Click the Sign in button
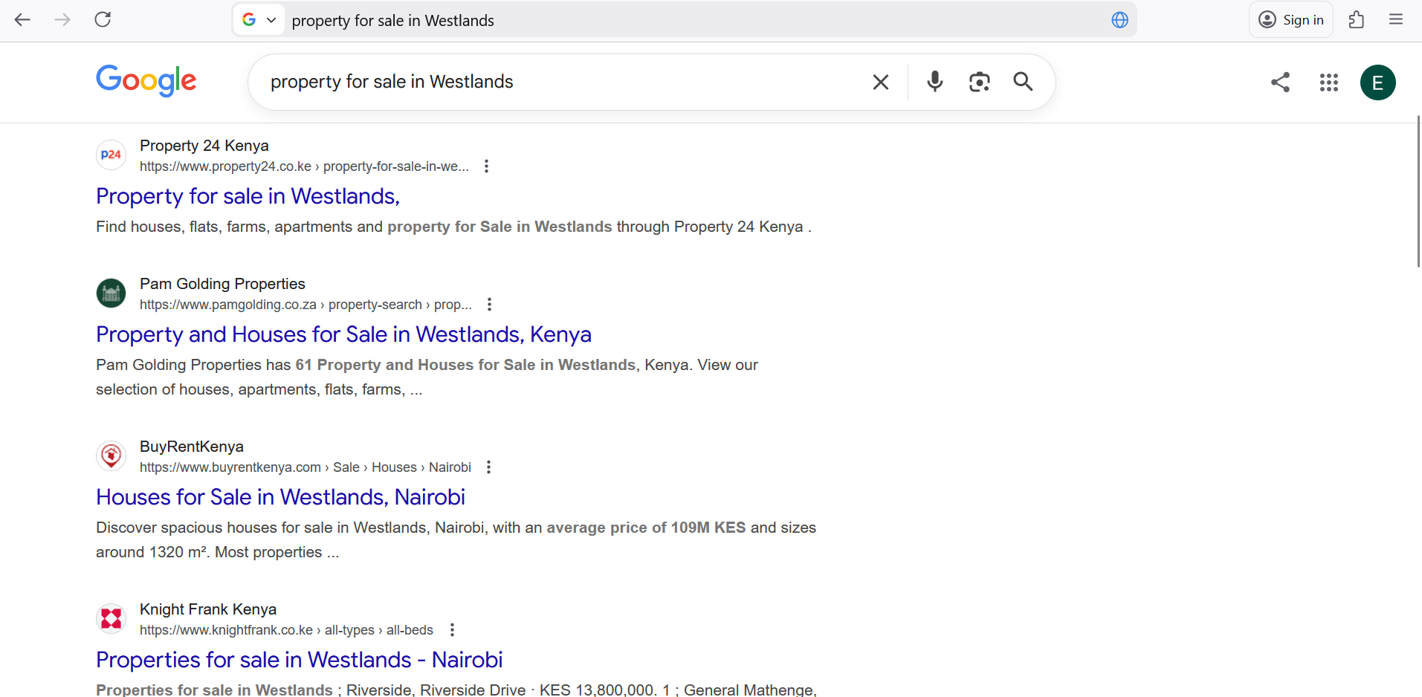The image size is (1422, 697). point(1291,19)
